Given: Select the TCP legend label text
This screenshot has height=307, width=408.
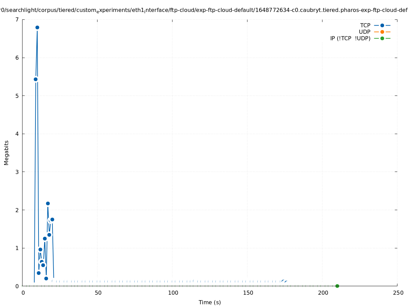Looking at the screenshot, I should 365,25.
